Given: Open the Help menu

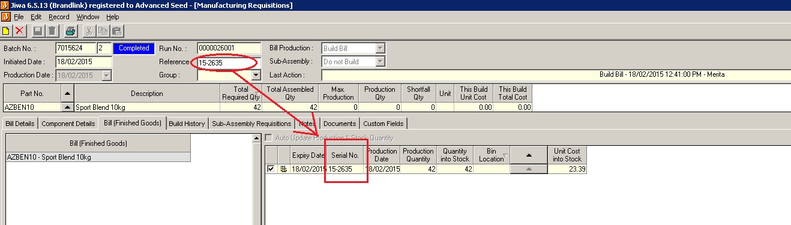Looking at the screenshot, I should (x=113, y=17).
